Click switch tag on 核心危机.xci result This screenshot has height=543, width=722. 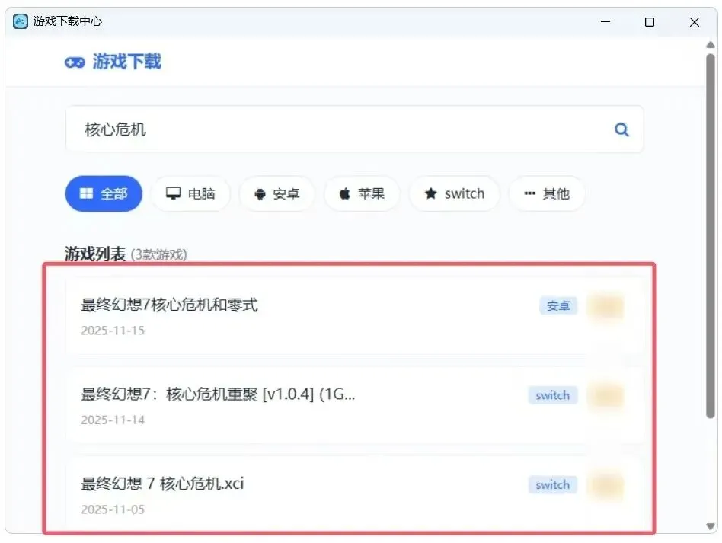[553, 485]
